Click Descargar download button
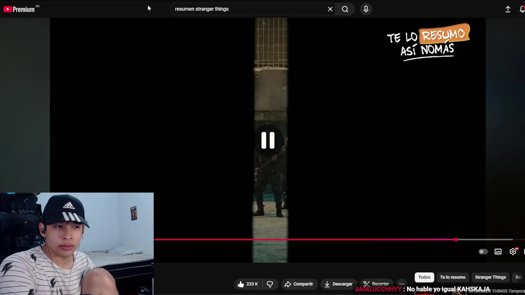The width and height of the screenshot is (525, 295). (338, 284)
